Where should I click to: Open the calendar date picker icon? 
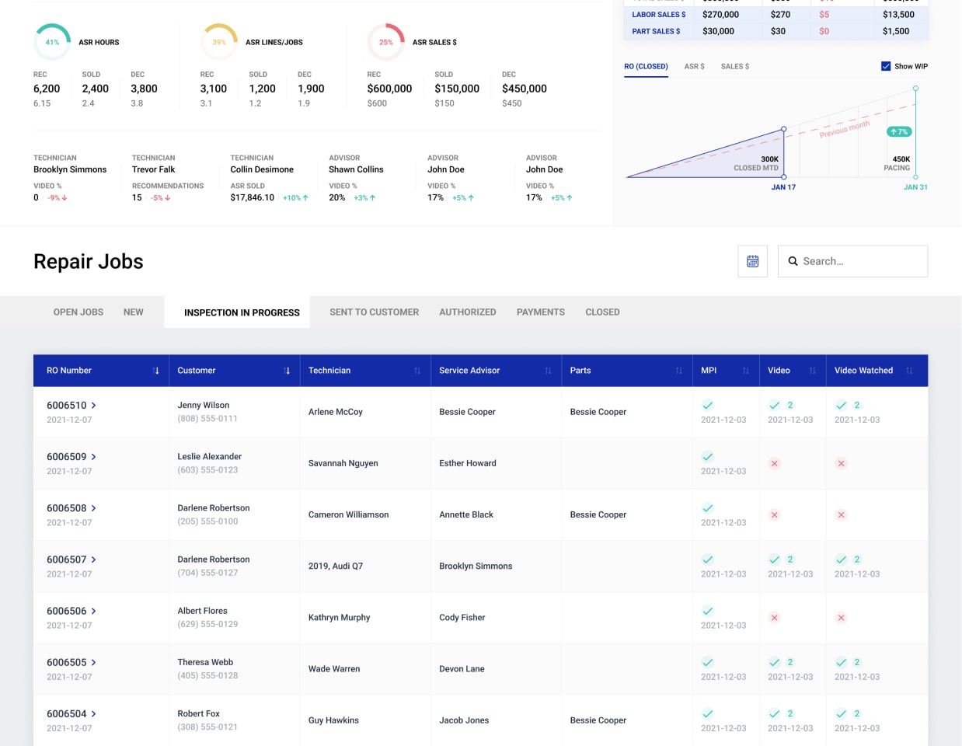pyautogui.click(x=752, y=261)
